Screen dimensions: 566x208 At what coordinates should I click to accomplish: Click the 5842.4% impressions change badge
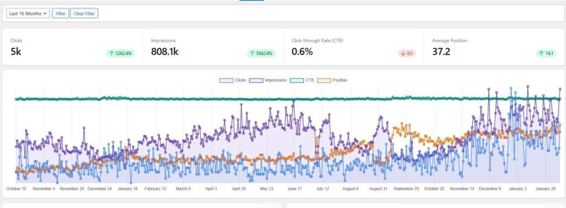[261, 54]
